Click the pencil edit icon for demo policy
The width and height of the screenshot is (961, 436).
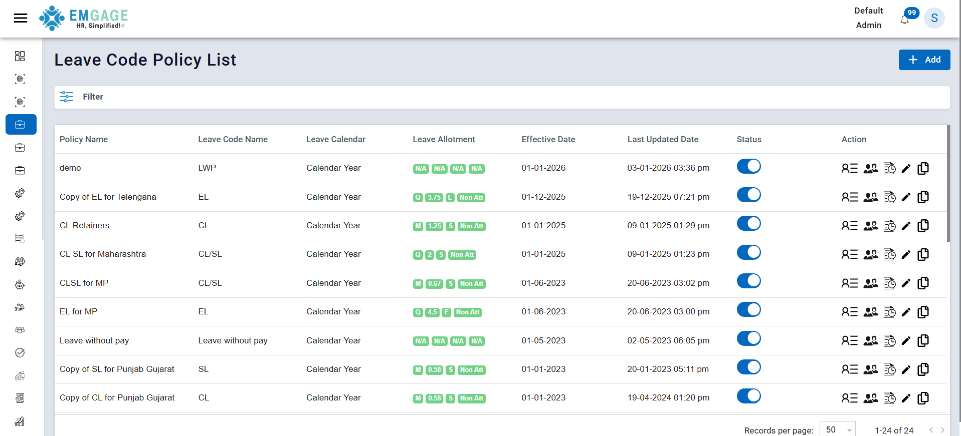905,169
